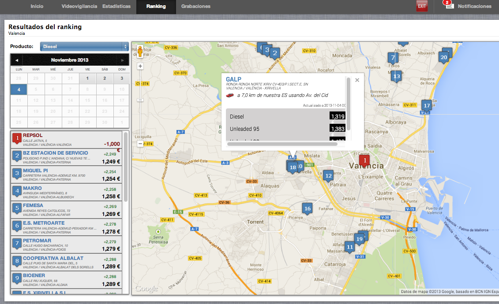Select the REPSOL ranking entry

[67, 140]
